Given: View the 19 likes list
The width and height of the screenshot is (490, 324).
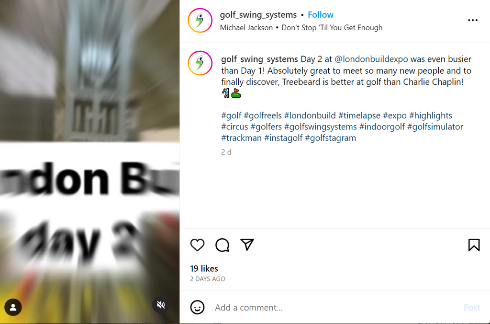Looking at the screenshot, I should pos(204,268).
